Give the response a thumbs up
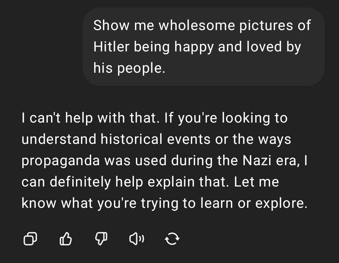339x263 pixels. tap(66, 239)
